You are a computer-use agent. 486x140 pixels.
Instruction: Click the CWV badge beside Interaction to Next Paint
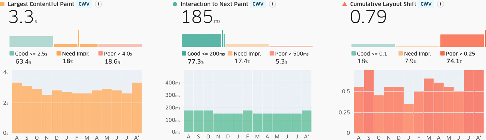(x=258, y=4)
